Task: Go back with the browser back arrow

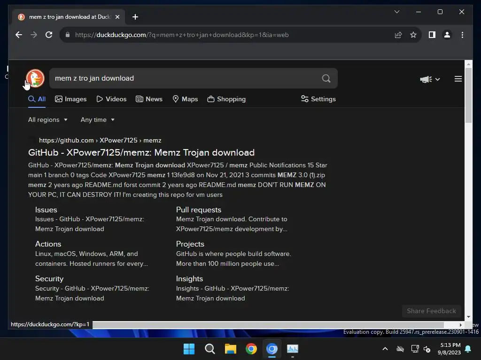Action: coord(19,35)
